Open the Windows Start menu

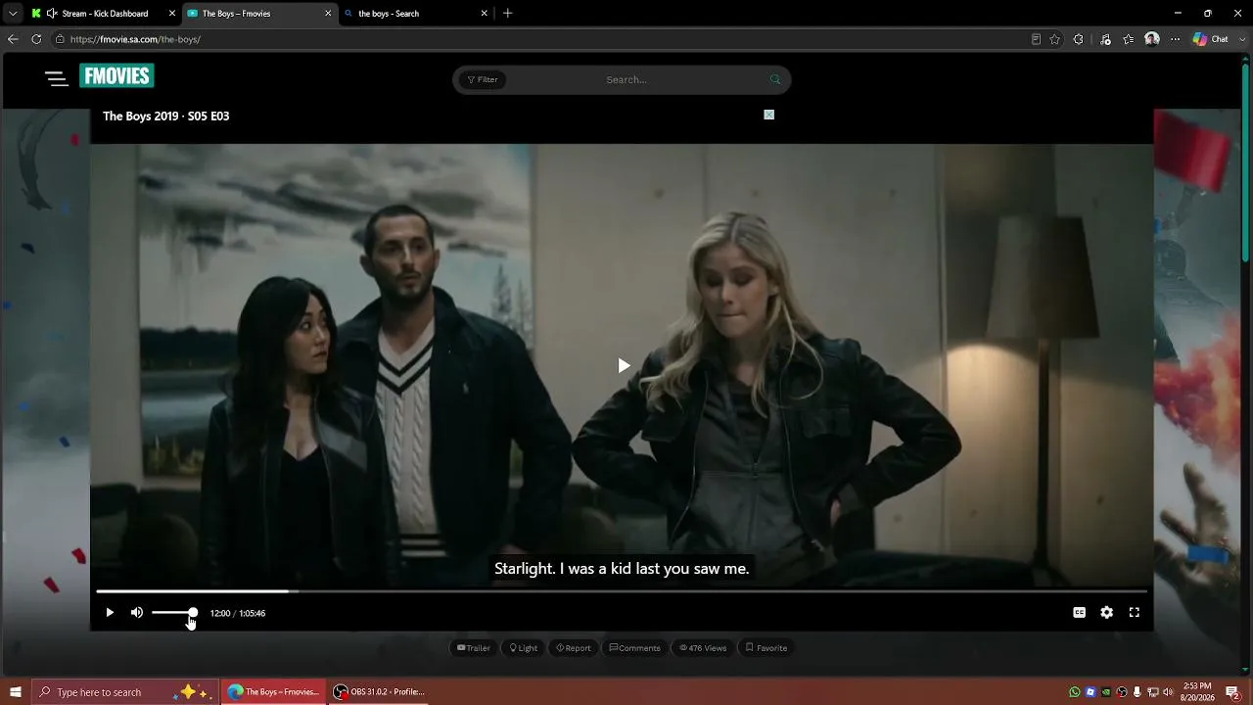pos(15,692)
